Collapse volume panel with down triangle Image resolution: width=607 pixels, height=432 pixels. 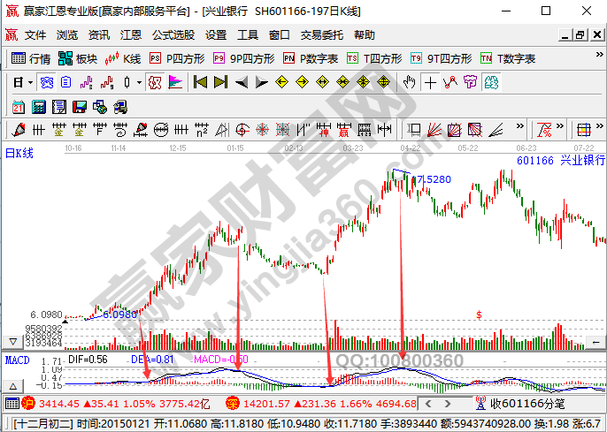(13, 342)
